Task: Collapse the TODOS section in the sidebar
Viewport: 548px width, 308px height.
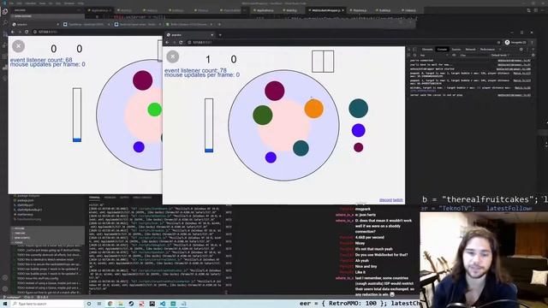Action: [48, 242]
